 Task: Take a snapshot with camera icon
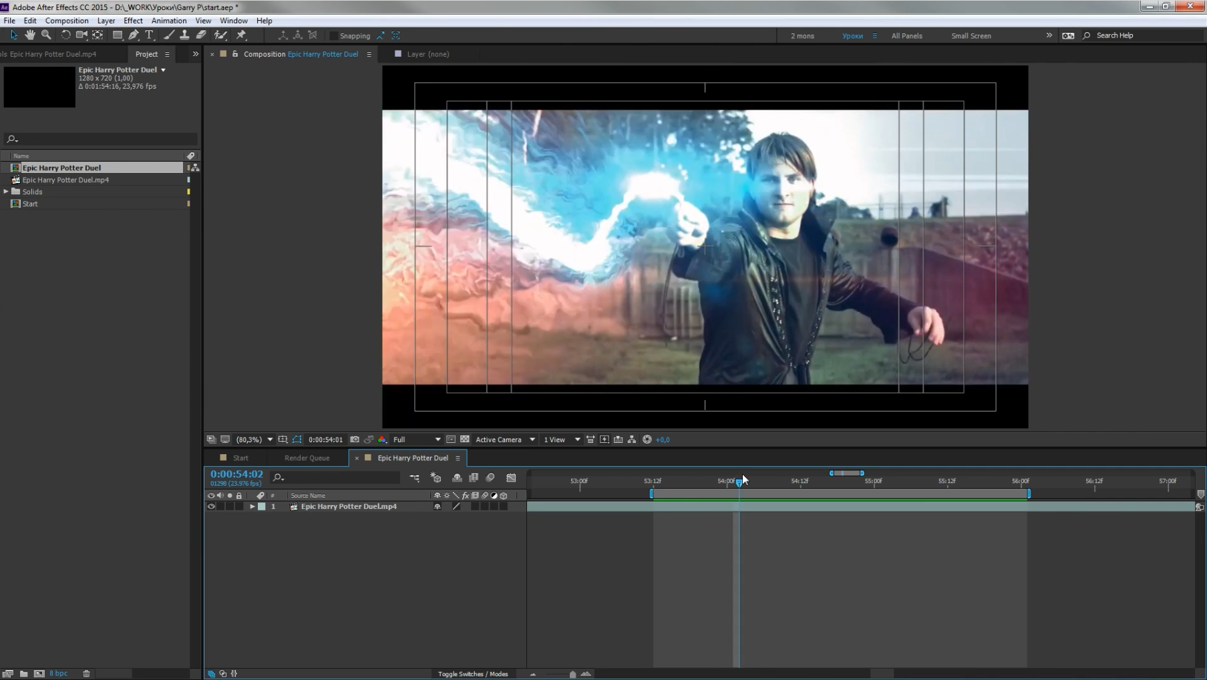(355, 440)
